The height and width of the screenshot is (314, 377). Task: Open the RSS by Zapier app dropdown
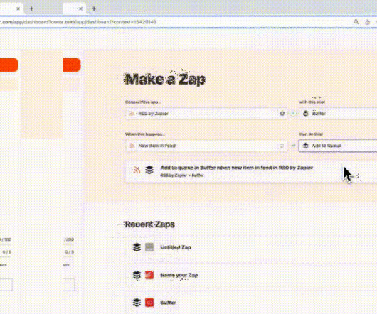coord(206,113)
